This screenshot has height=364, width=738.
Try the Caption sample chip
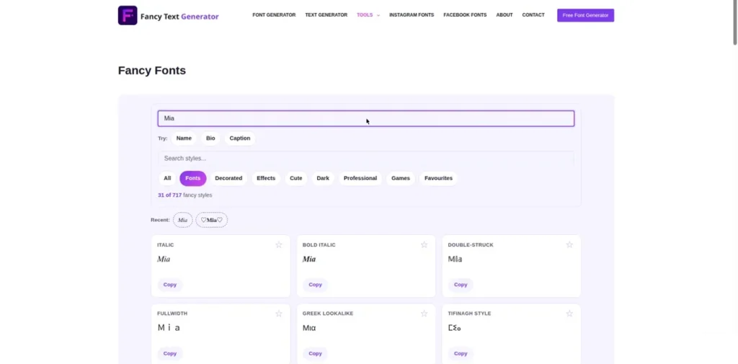tap(239, 138)
